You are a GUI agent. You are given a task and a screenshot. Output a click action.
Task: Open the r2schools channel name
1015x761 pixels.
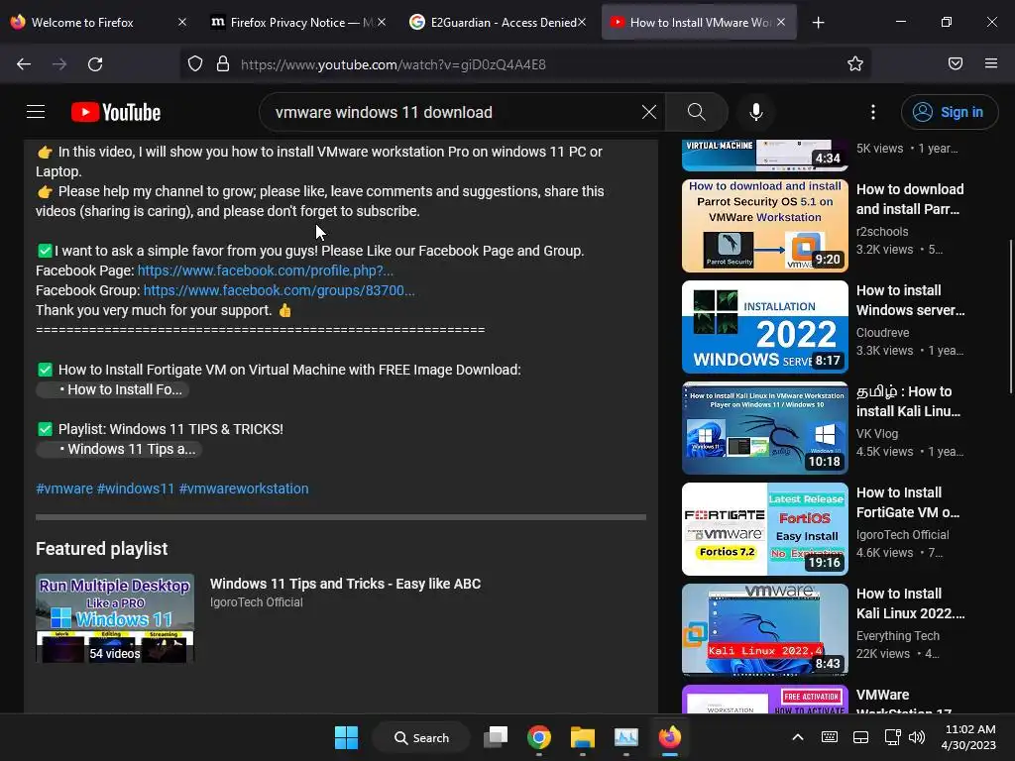point(882,232)
